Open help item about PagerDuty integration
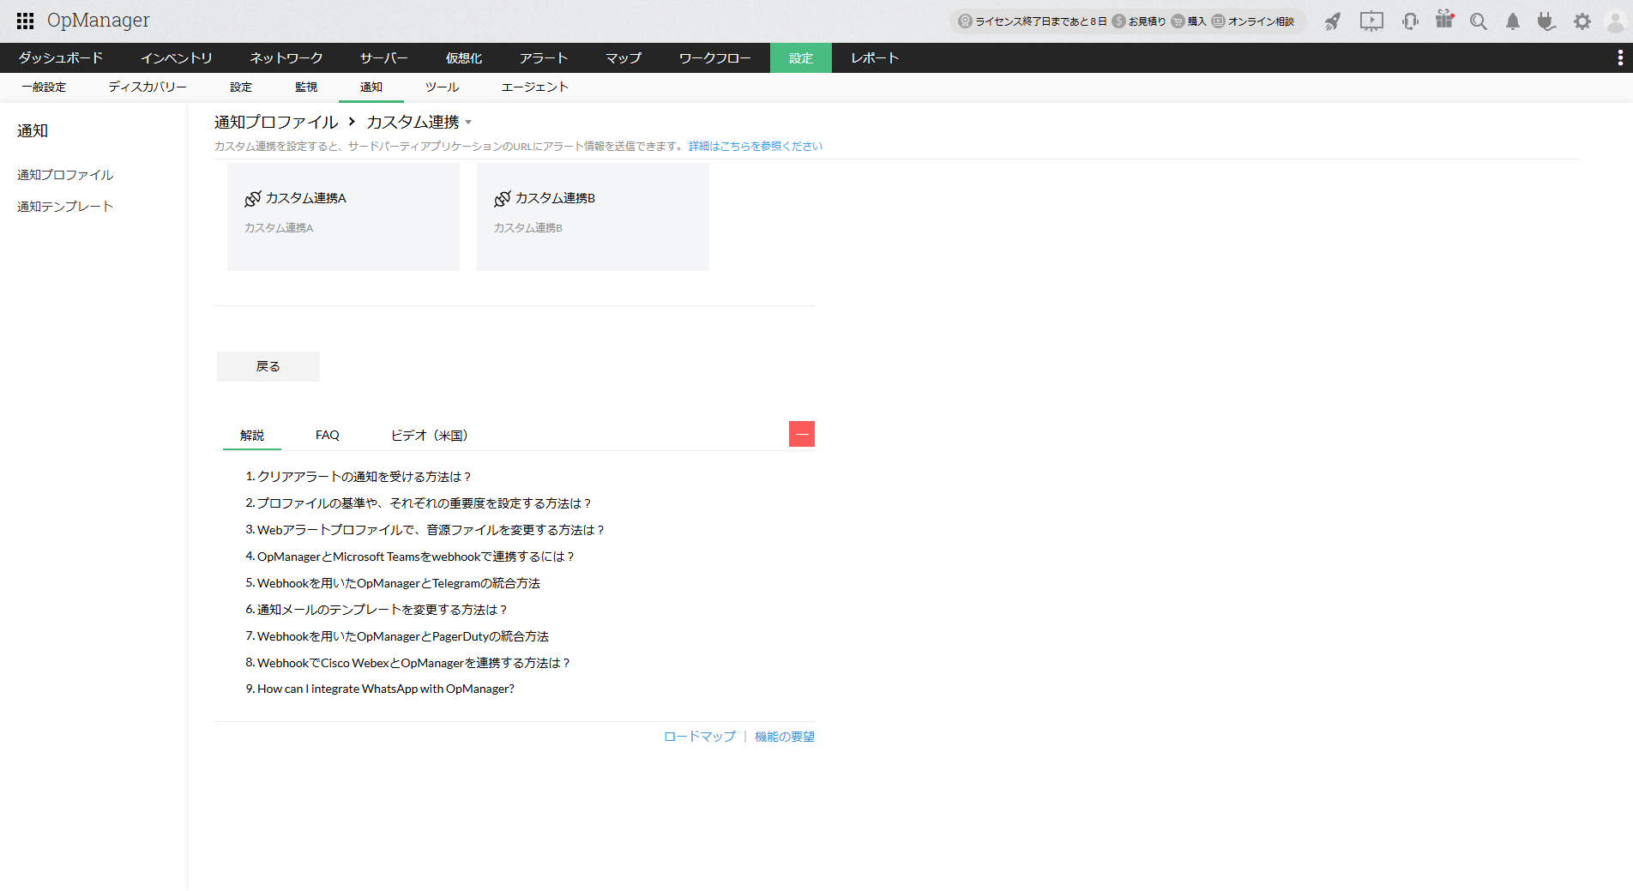 403,636
